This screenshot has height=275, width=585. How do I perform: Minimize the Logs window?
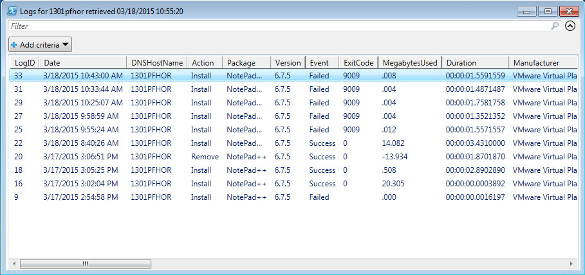click(526, 12)
